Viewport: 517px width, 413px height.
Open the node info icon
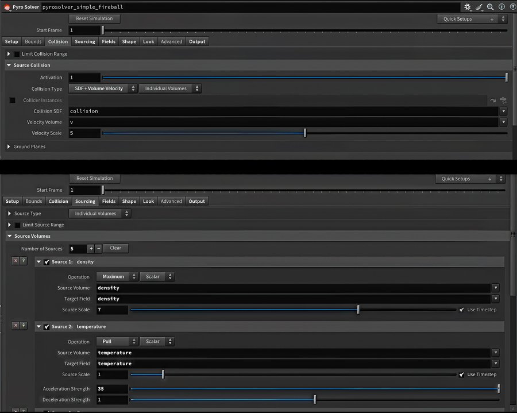click(x=501, y=6)
